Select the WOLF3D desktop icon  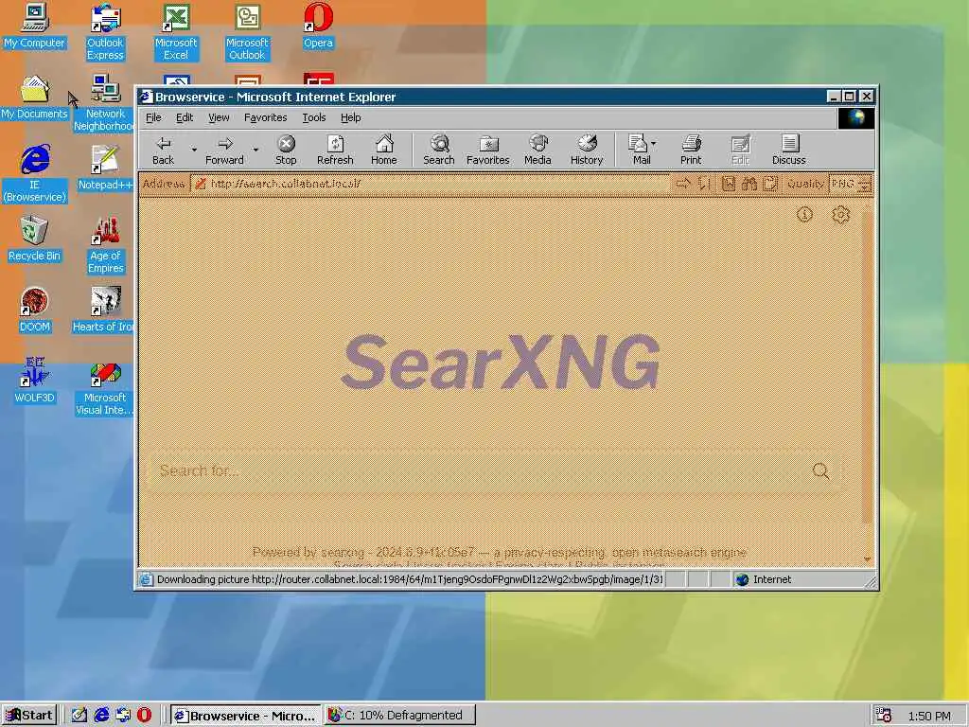35,381
